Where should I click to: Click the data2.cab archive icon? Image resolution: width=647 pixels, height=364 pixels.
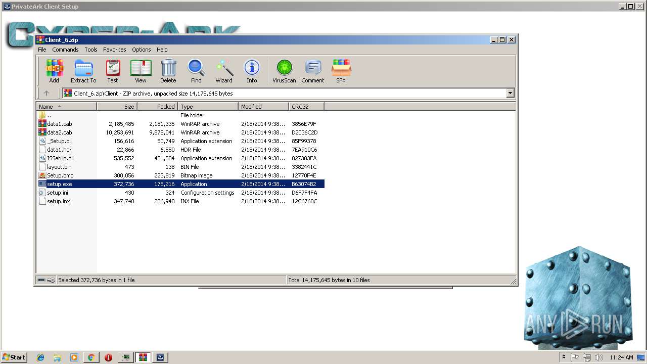(42, 132)
